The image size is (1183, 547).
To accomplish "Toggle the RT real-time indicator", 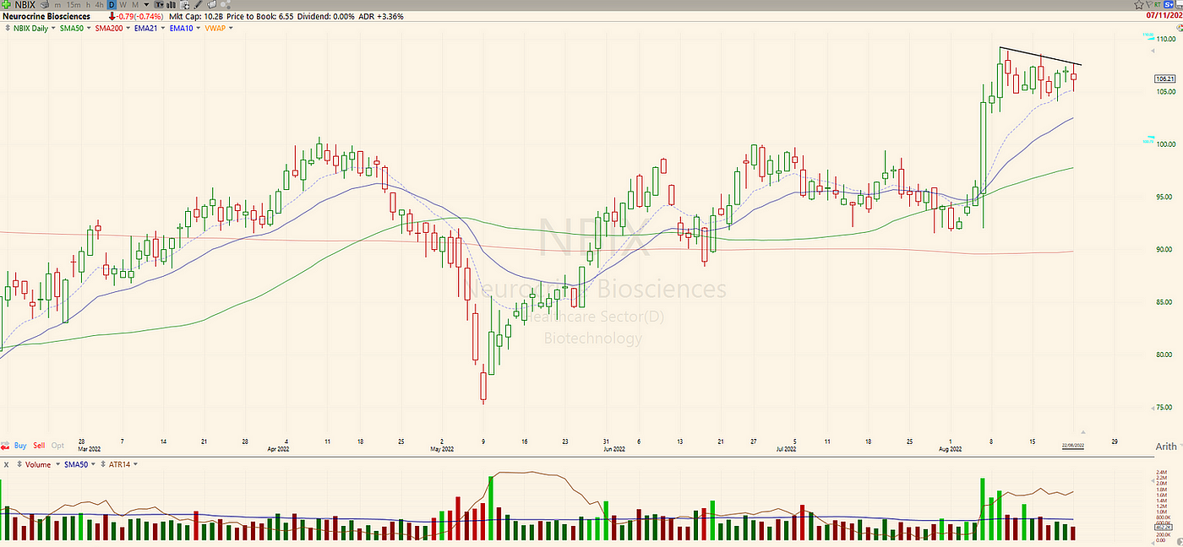I will pyautogui.click(x=1158, y=5).
